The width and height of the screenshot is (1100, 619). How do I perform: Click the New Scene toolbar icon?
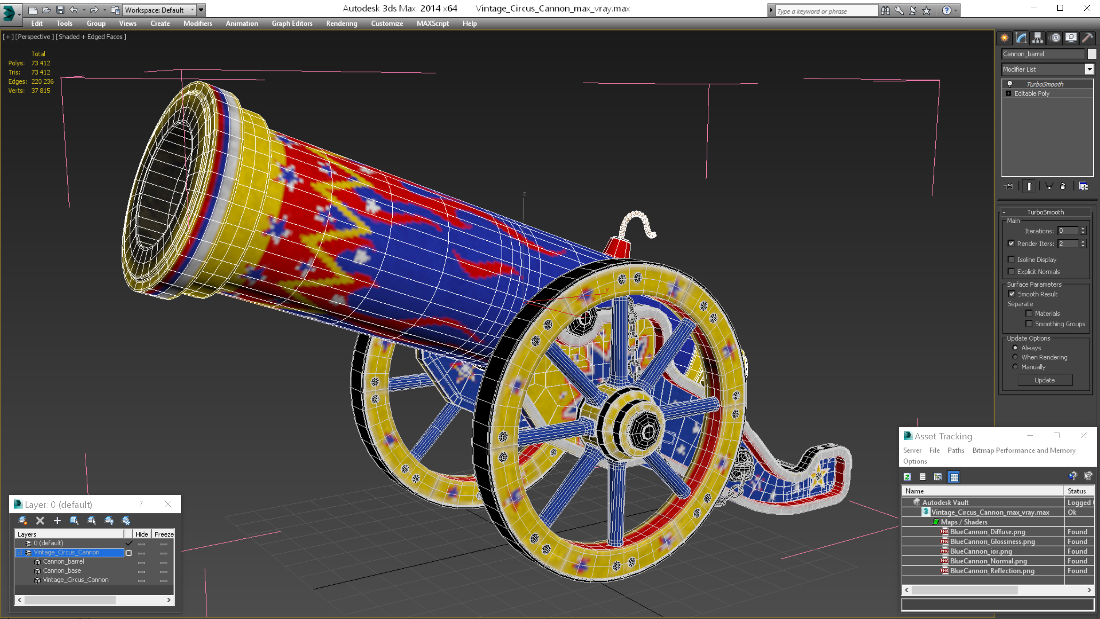coord(32,10)
